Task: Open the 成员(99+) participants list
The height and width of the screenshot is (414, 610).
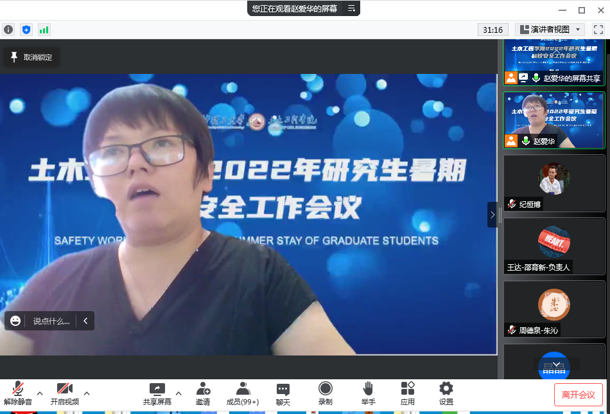Action: [243, 393]
